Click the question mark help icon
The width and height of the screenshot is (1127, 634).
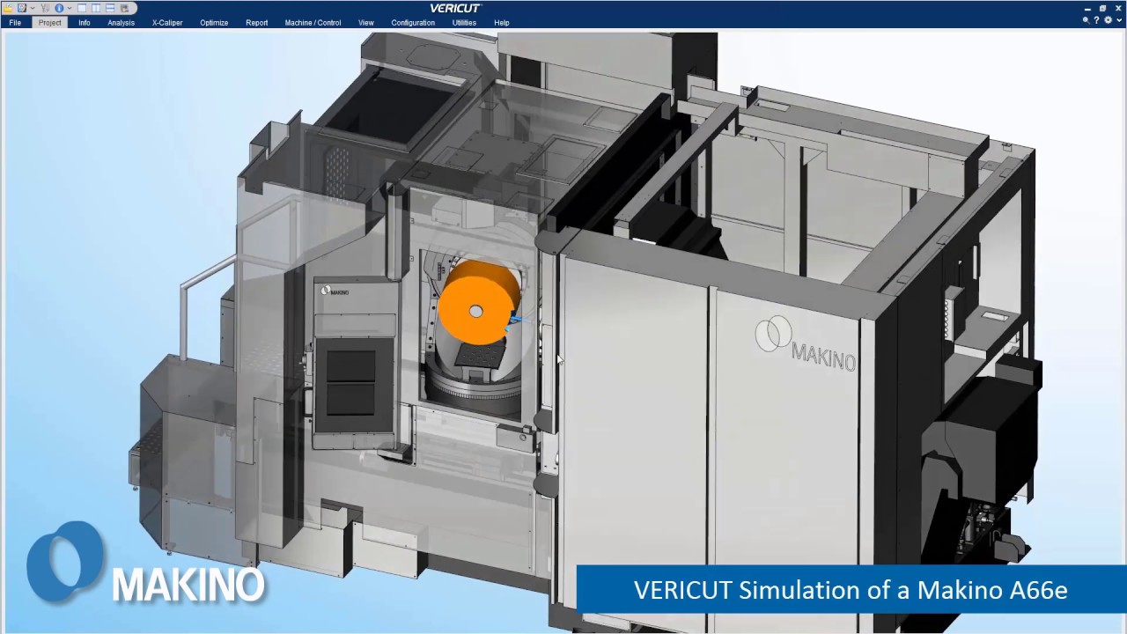click(x=1096, y=20)
